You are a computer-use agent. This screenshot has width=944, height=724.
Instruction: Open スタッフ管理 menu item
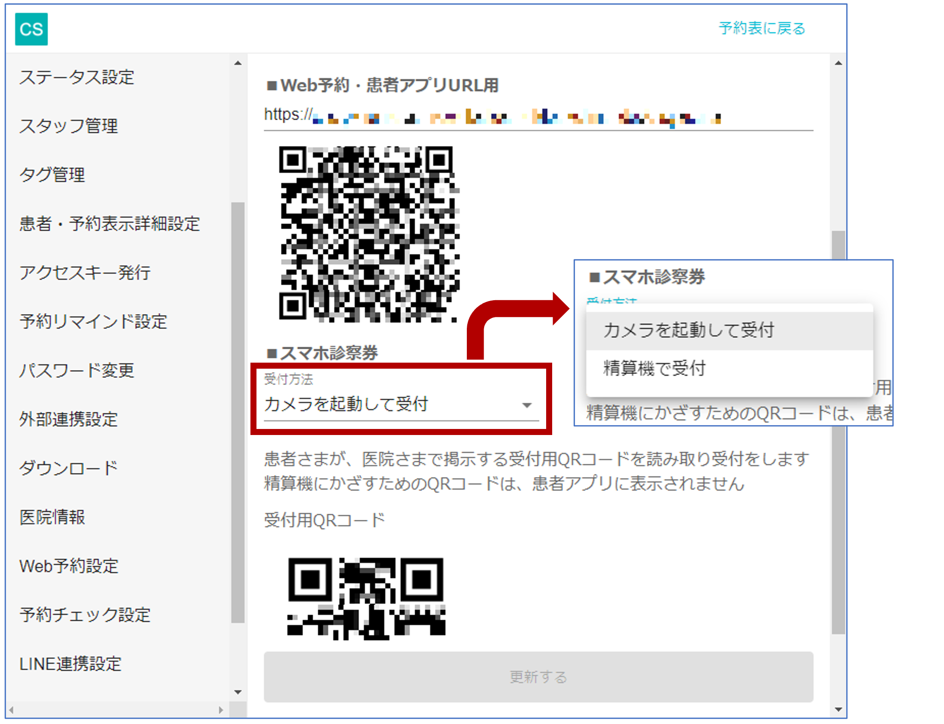pyautogui.click(x=69, y=126)
